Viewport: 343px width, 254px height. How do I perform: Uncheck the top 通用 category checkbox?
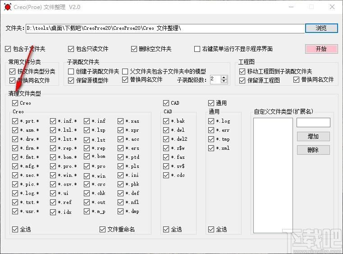(x=211, y=103)
